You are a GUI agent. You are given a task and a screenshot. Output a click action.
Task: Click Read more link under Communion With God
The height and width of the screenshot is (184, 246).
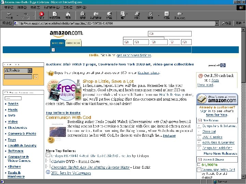[x=169, y=136]
